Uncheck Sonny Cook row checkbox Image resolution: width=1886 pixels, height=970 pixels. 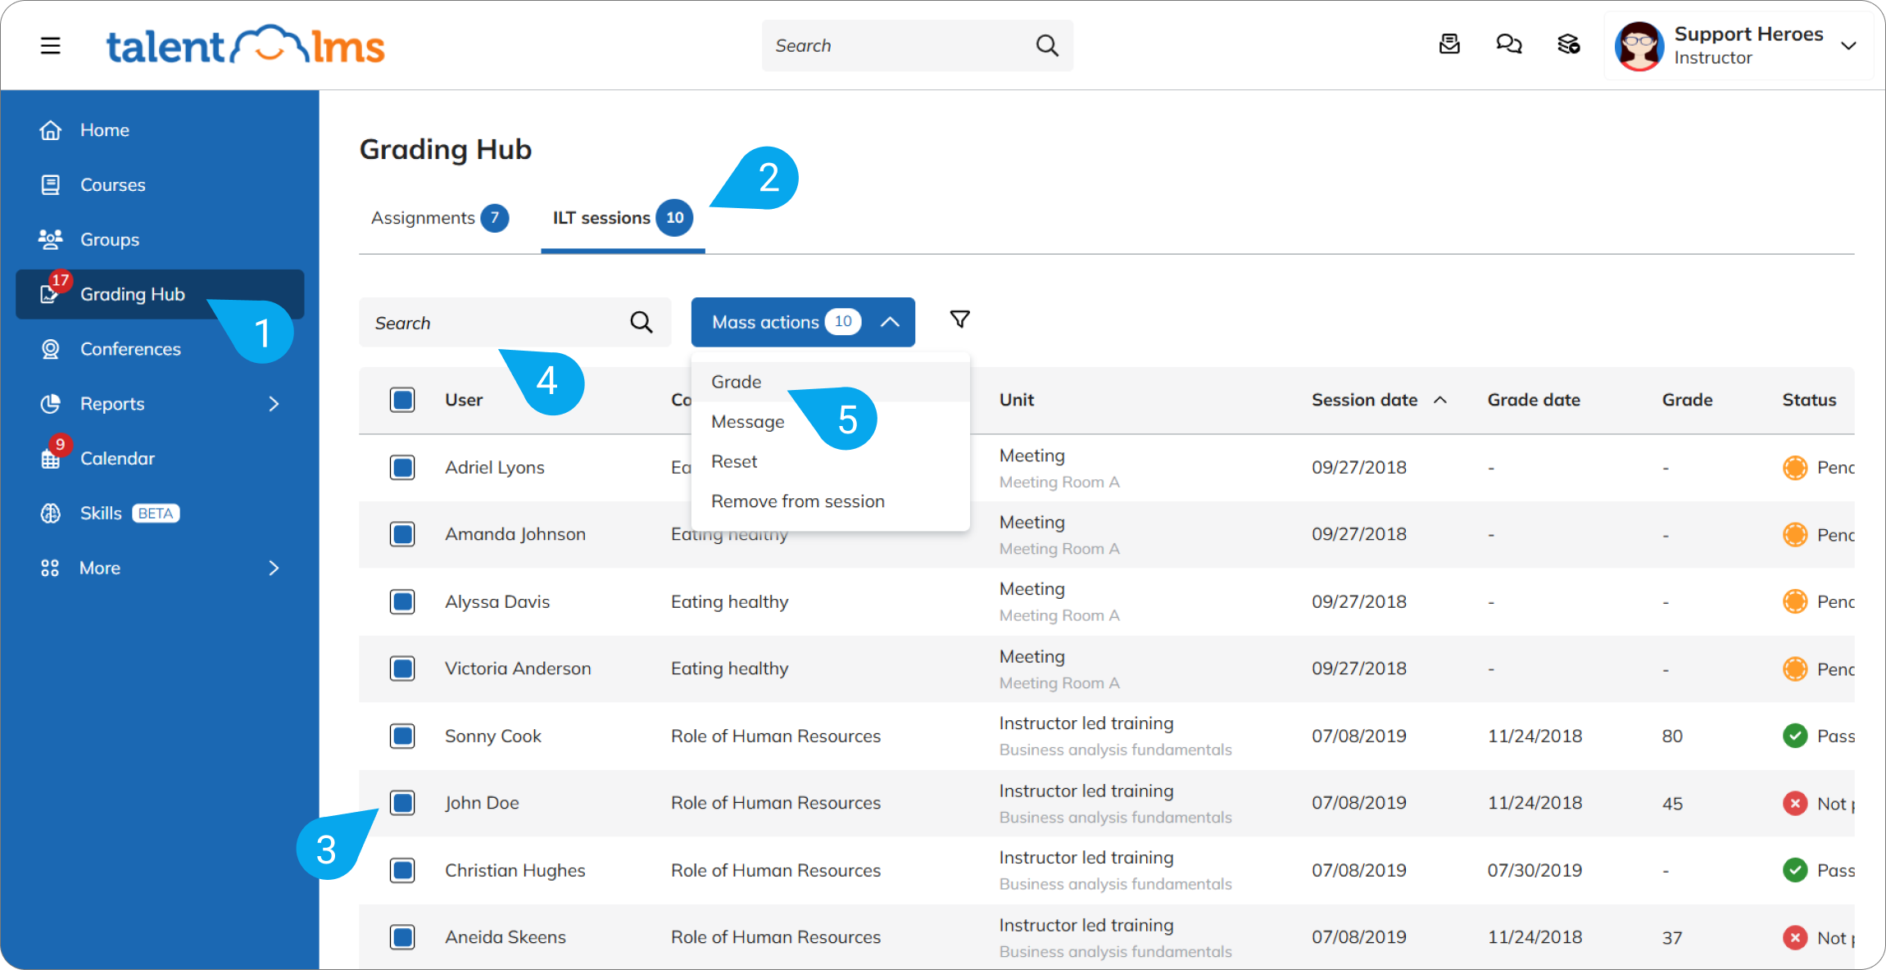point(402,736)
